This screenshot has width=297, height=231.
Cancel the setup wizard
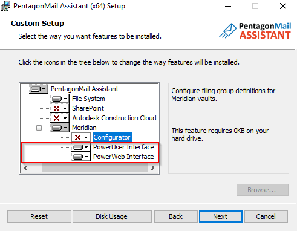(x=266, y=216)
